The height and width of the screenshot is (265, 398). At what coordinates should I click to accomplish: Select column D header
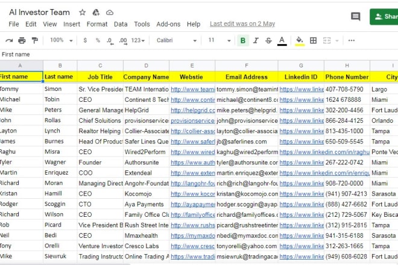pos(146,66)
